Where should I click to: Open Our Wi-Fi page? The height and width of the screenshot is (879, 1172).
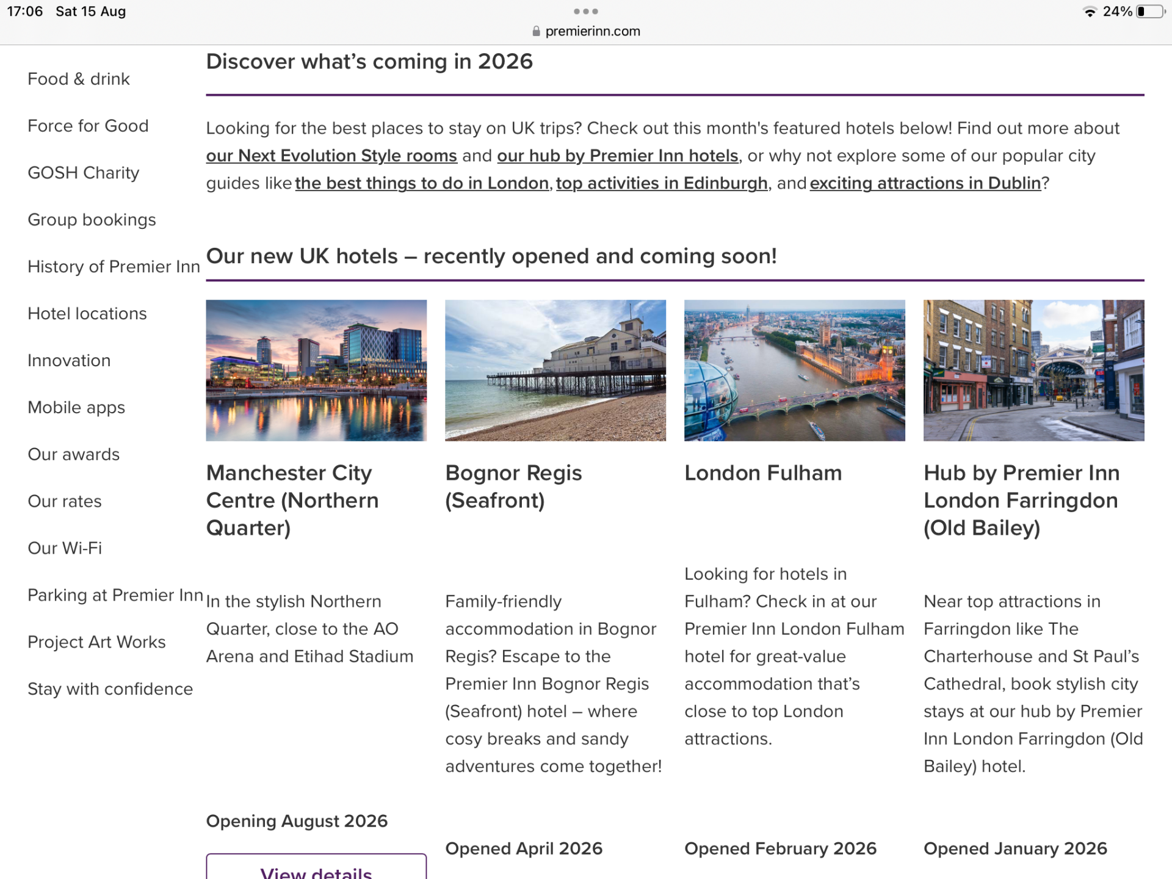point(65,548)
